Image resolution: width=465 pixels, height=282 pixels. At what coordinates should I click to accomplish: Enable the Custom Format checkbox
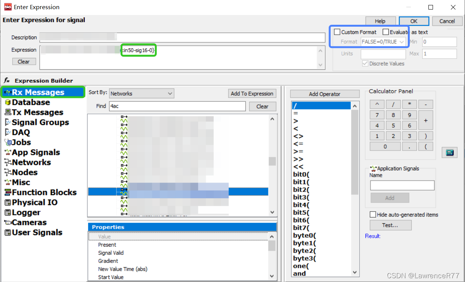[337, 32]
